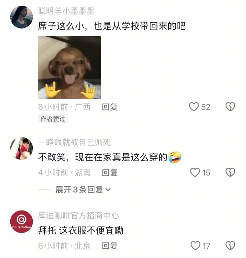The height and width of the screenshot is (258, 246).
Task: Reply to the 北京 comment
Action: point(110,246)
